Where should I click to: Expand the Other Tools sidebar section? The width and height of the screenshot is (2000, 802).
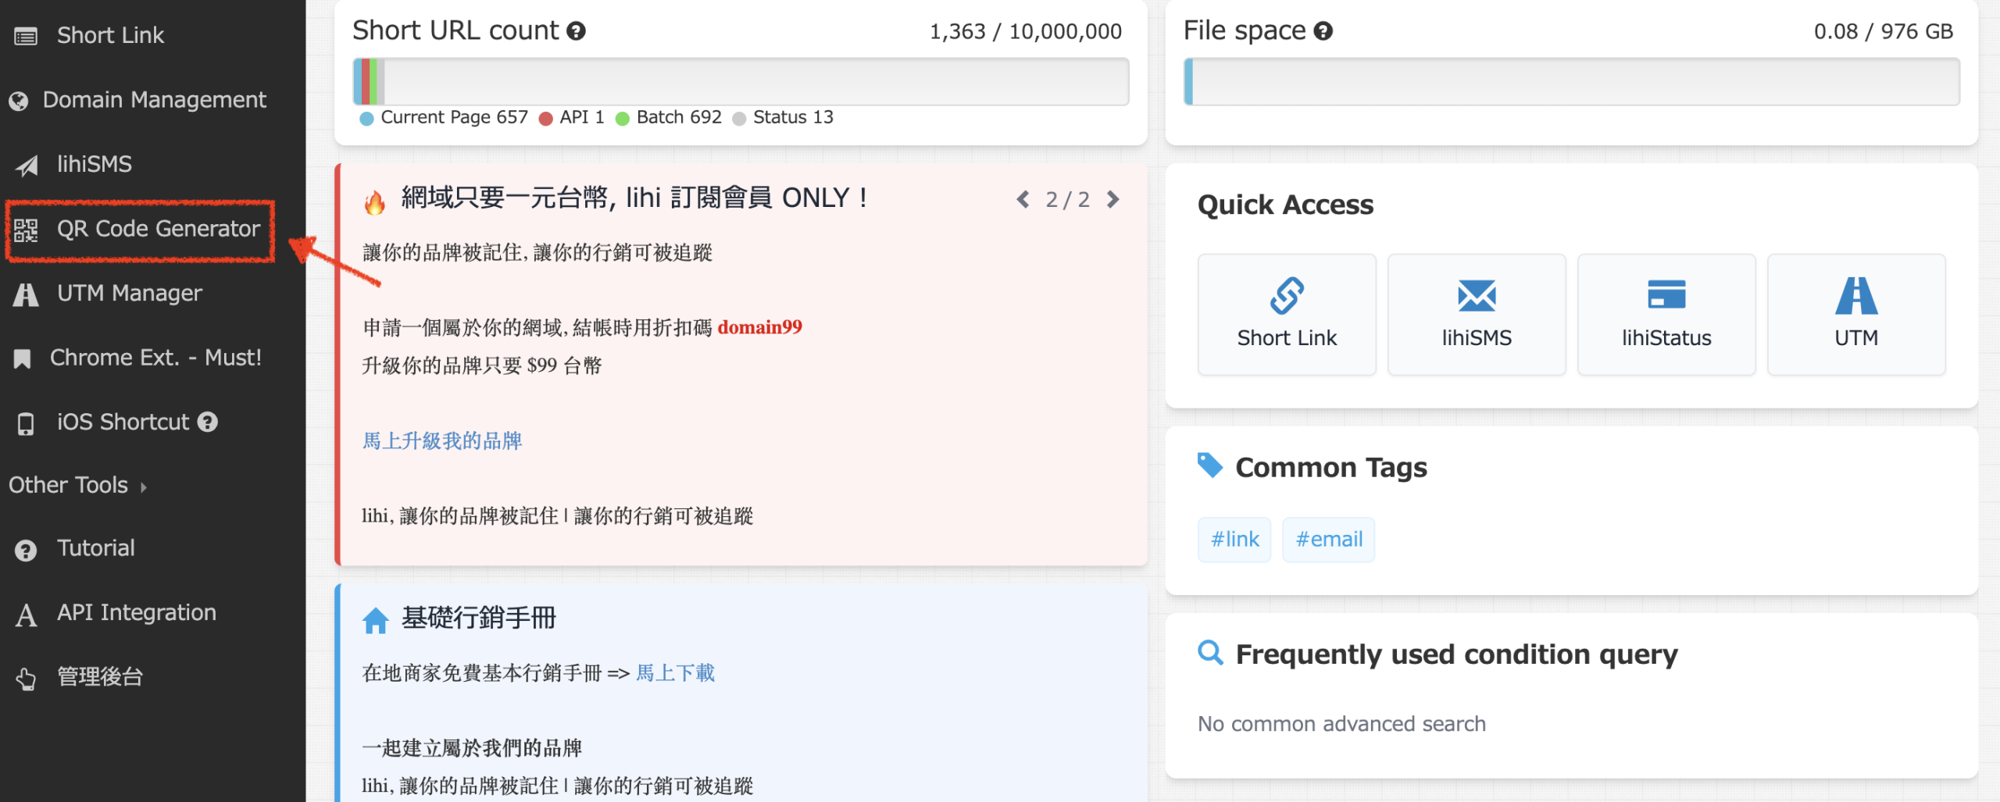click(77, 485)
